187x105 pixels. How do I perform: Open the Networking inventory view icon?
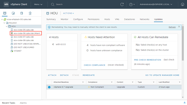[x=30, y=13]
